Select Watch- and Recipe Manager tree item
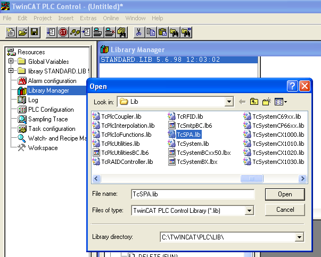321x257 pixels. tap(57, 138)
